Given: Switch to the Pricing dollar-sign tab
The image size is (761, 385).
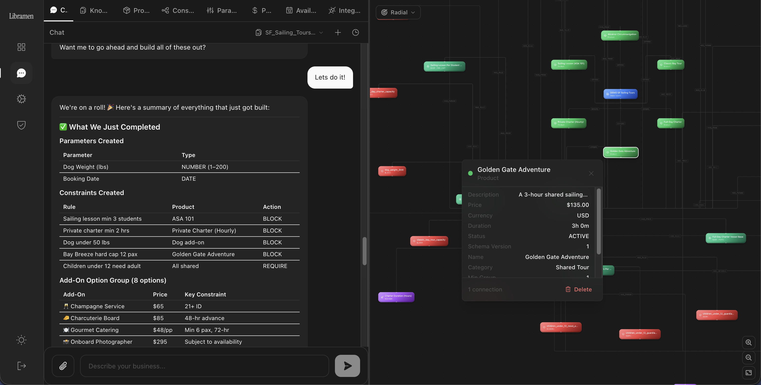Looking at the screenshot, I should (261, 10).
